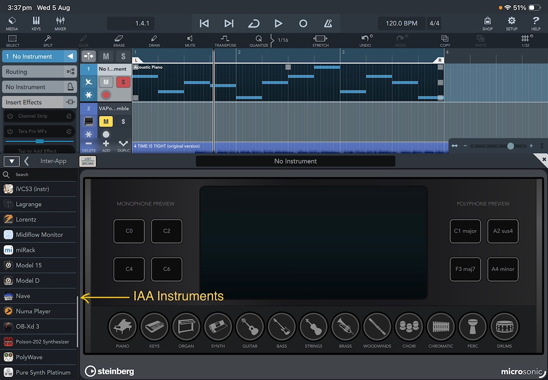
Task: Select the STRETCH tool
Action: point(320,41)
